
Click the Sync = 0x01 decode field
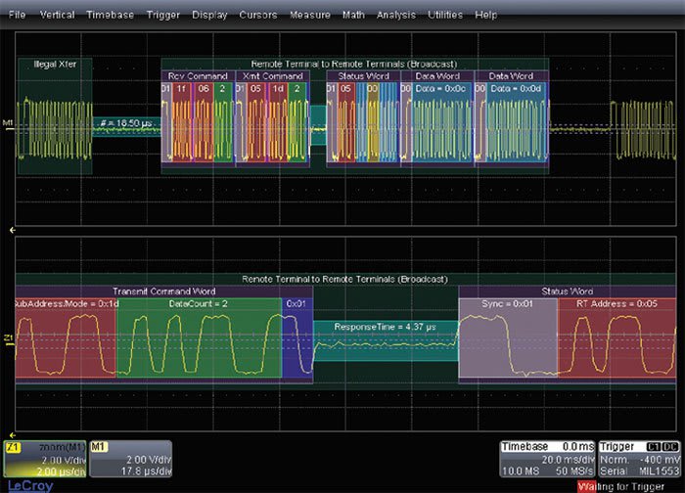pyautogui.click(x=506, y=304)
